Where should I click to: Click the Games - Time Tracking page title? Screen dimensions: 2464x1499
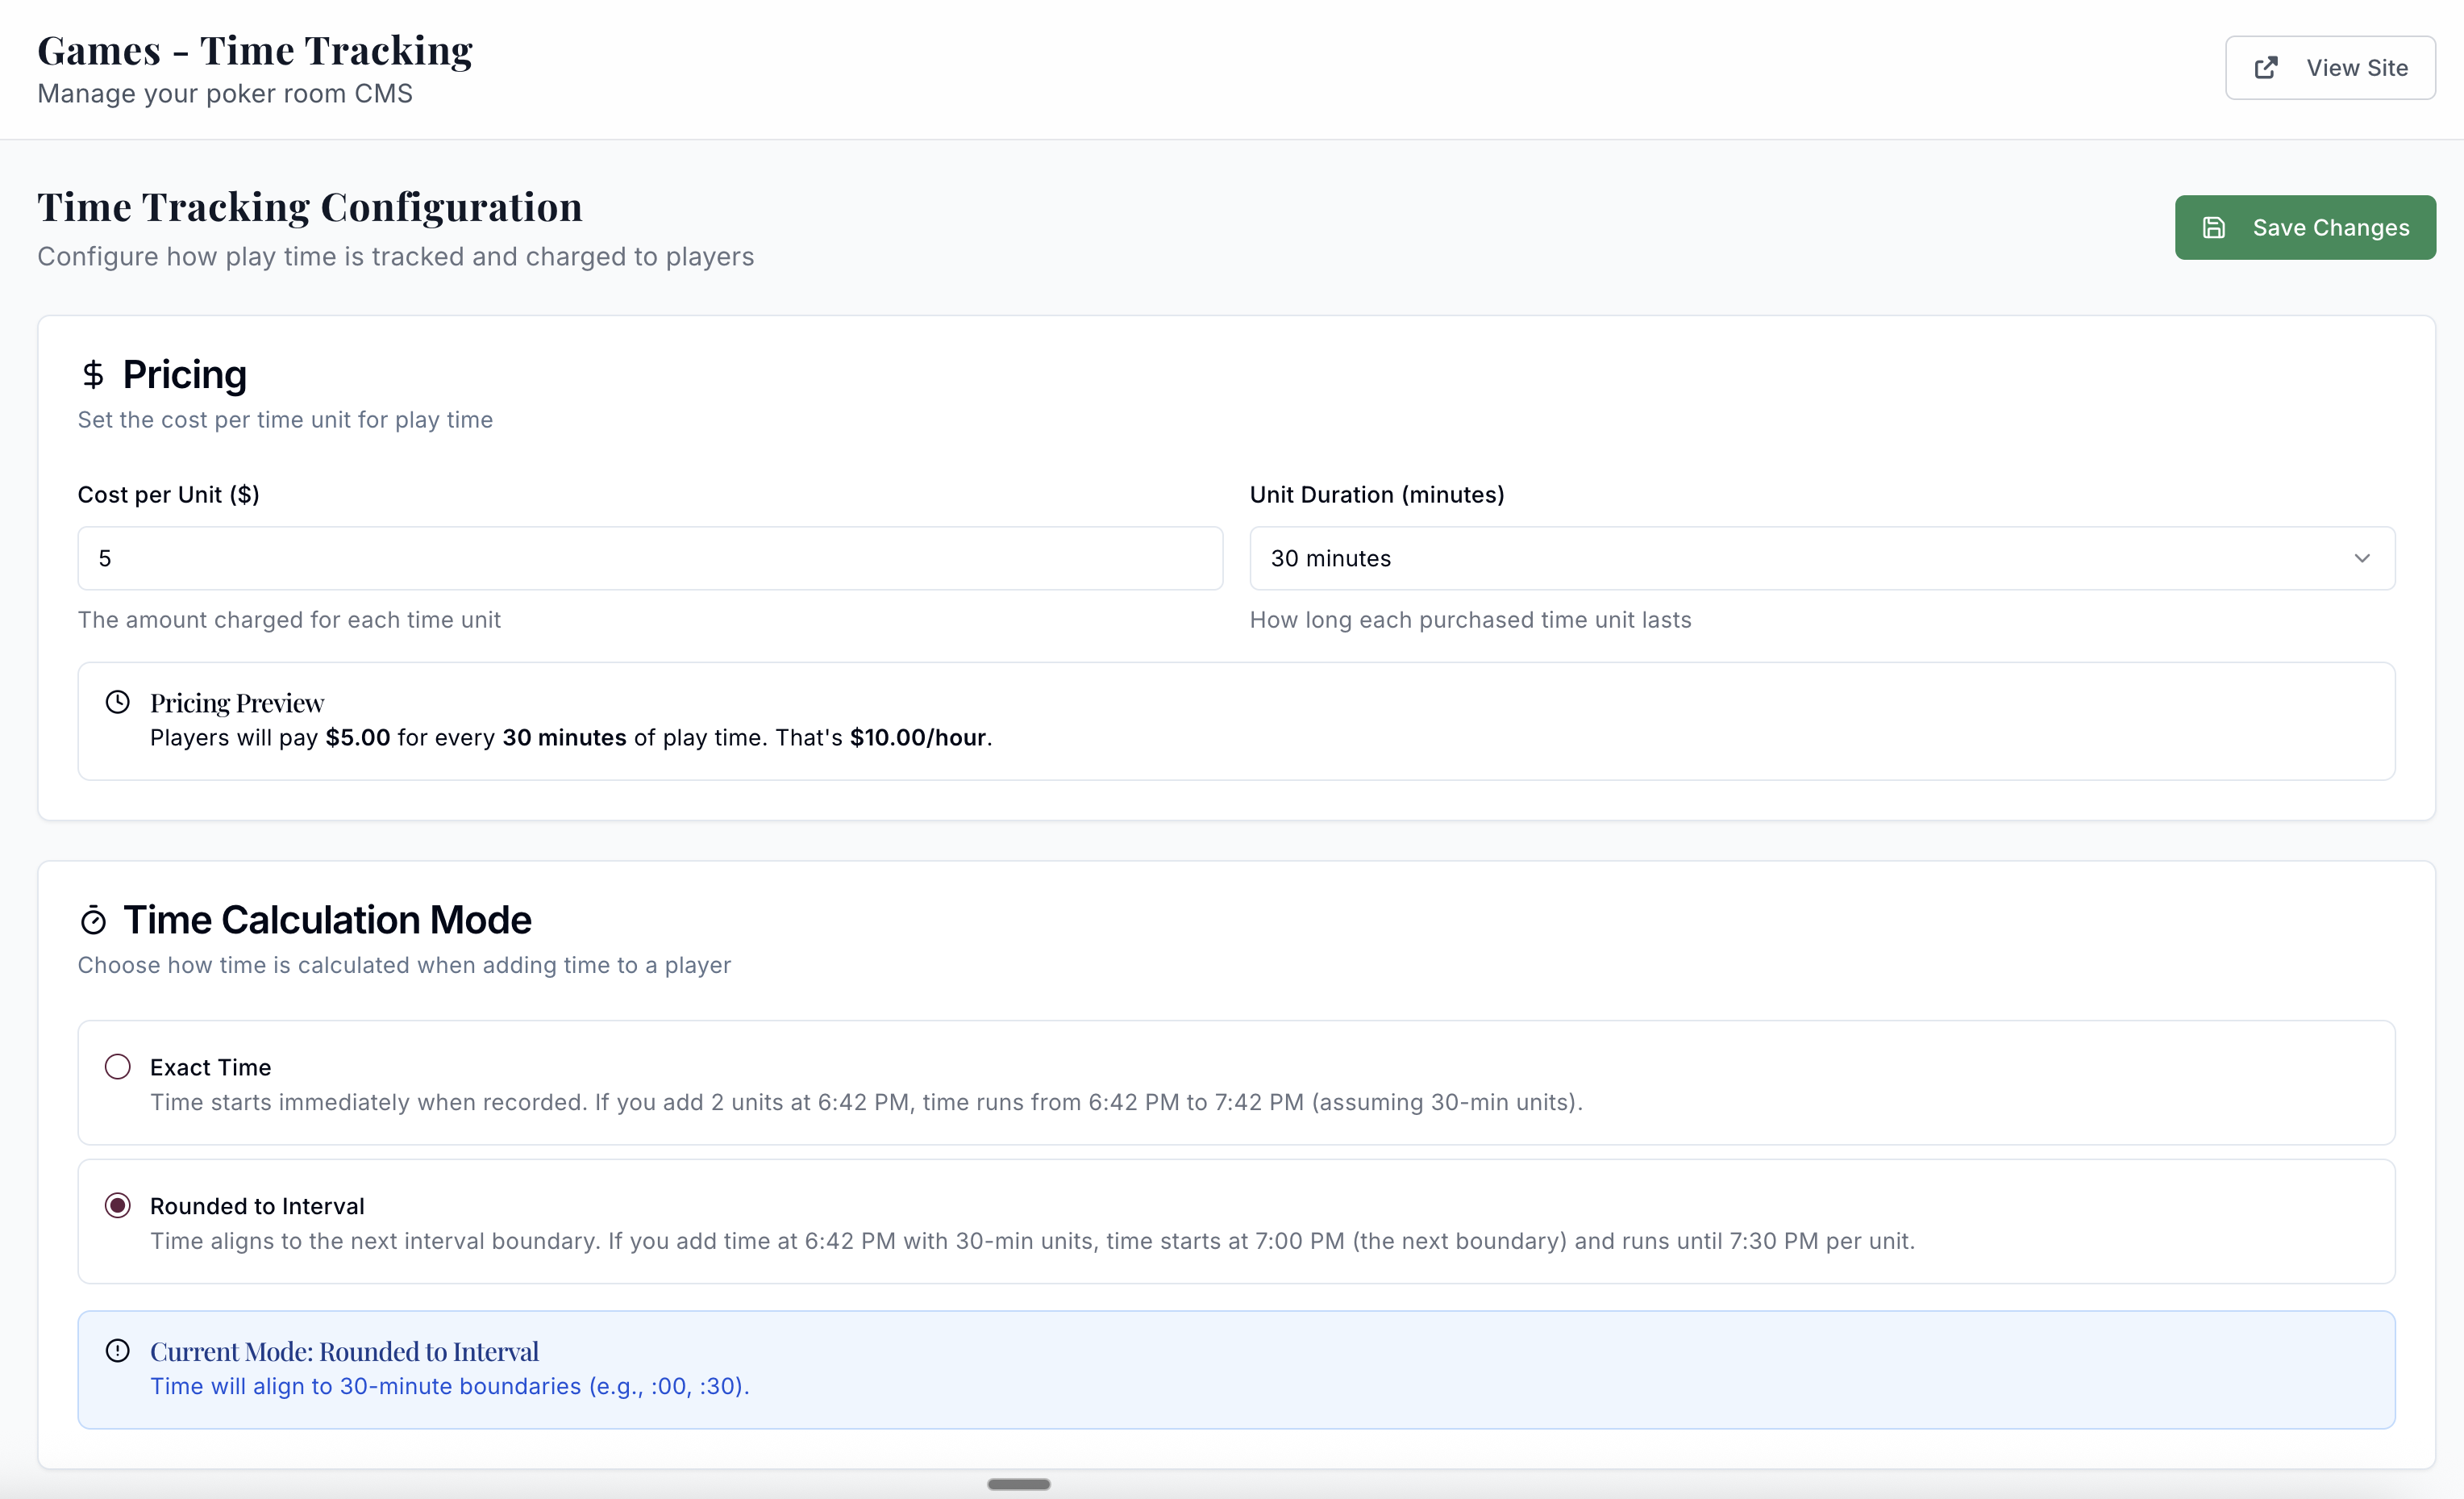tap(255, 51)
